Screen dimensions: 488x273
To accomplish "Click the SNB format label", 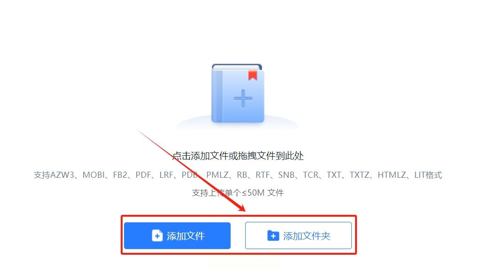I will click(x=287, y=175).
